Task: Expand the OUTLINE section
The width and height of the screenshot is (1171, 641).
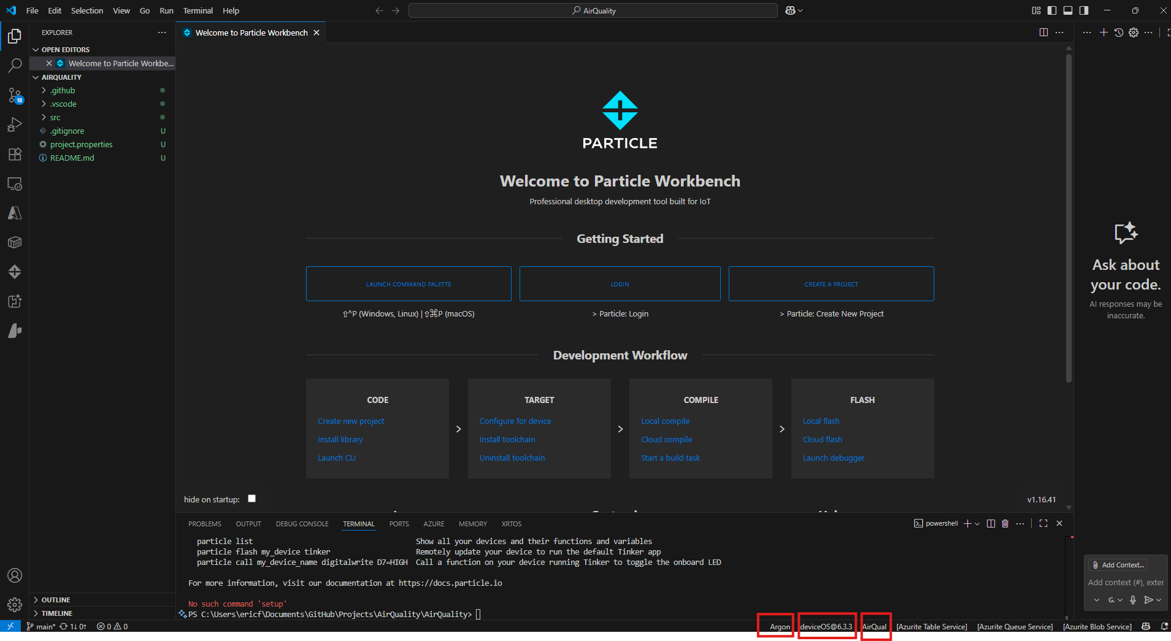Action: click(x=56, y=600)
